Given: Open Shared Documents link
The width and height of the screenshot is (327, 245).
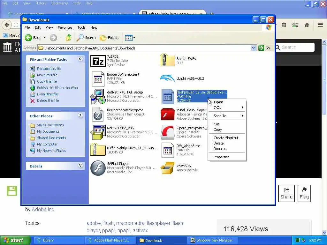Looking at the screenshot, I should click(51, 138).
